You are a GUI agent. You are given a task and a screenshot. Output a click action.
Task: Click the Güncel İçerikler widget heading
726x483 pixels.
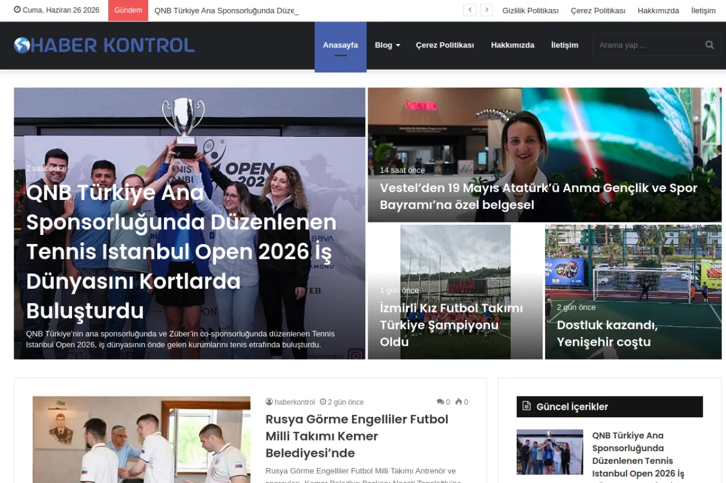point(572,407)
